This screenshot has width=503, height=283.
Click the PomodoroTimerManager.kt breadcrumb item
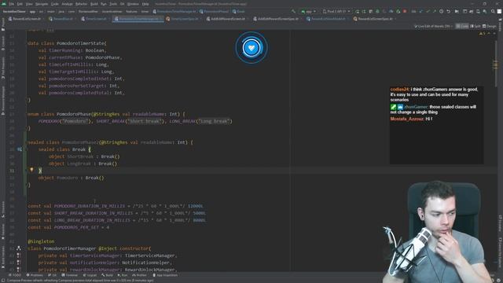click(174, 11)
